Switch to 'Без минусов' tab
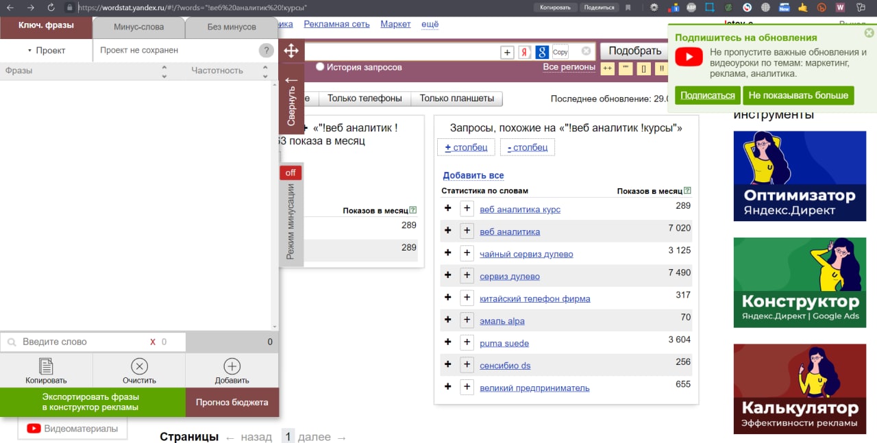 click(232, 27)
